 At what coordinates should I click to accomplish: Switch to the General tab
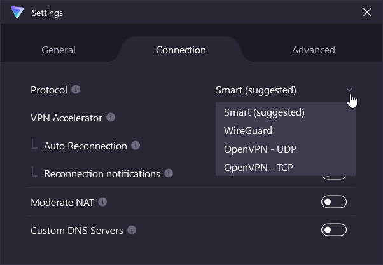coord(59,50)
